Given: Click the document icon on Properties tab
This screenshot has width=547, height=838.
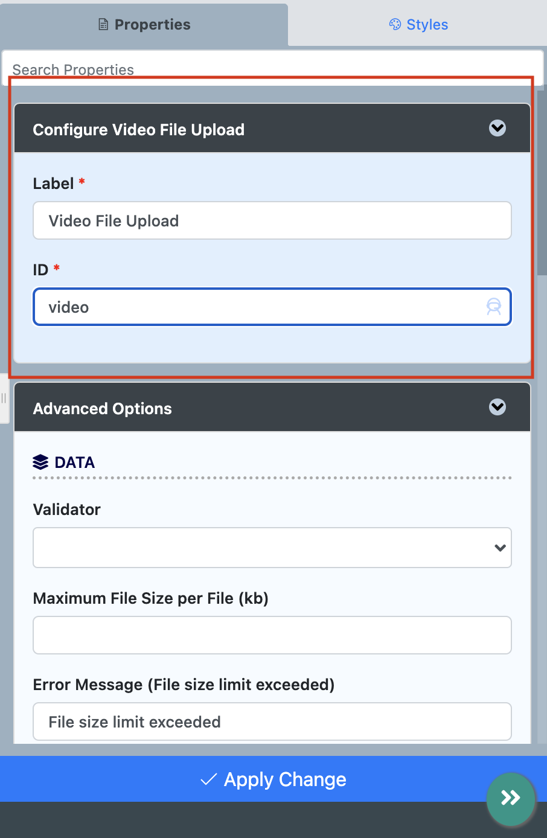Looking at the screenshot, I should tap(103, 25).
